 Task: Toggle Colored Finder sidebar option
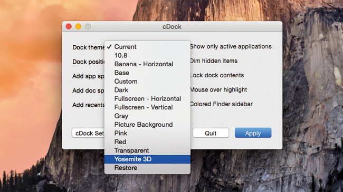click(x=221, y=104)
